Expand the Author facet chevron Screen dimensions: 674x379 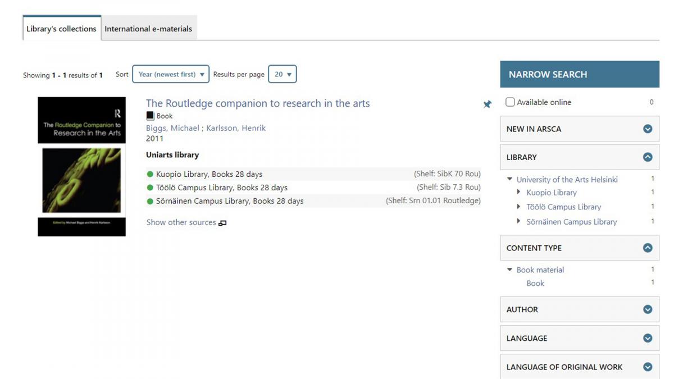(x=648, y=309)
